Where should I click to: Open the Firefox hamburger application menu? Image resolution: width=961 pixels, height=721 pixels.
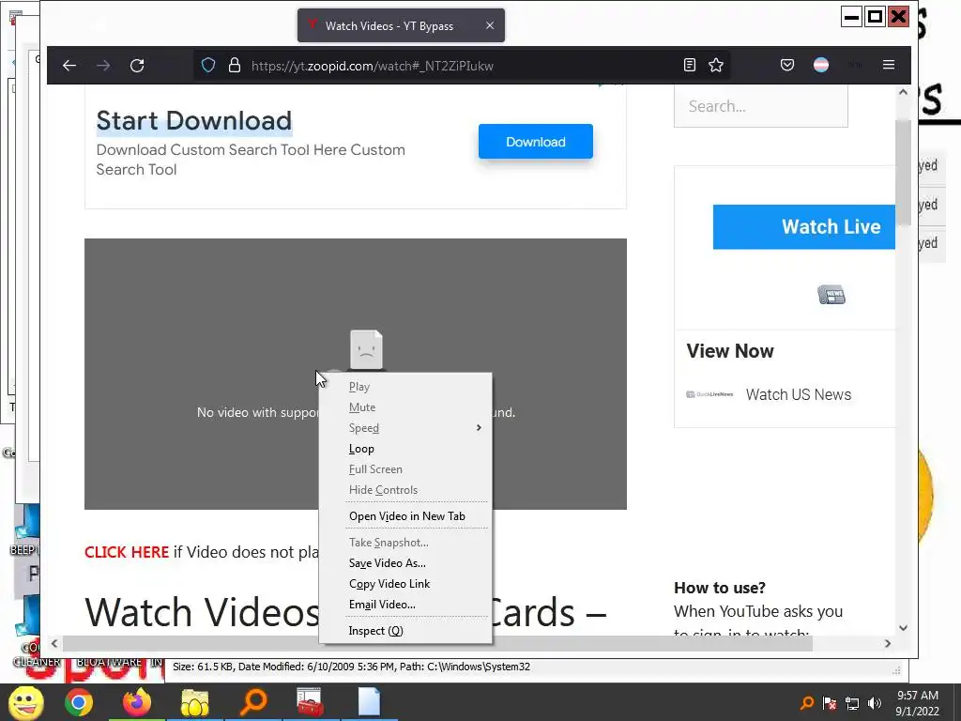click(x=889, y=65)
